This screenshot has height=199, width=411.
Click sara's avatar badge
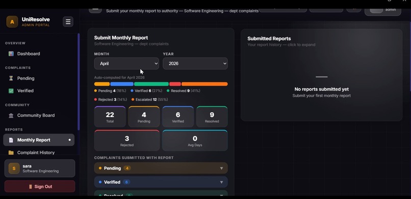[x=14, y=168]
